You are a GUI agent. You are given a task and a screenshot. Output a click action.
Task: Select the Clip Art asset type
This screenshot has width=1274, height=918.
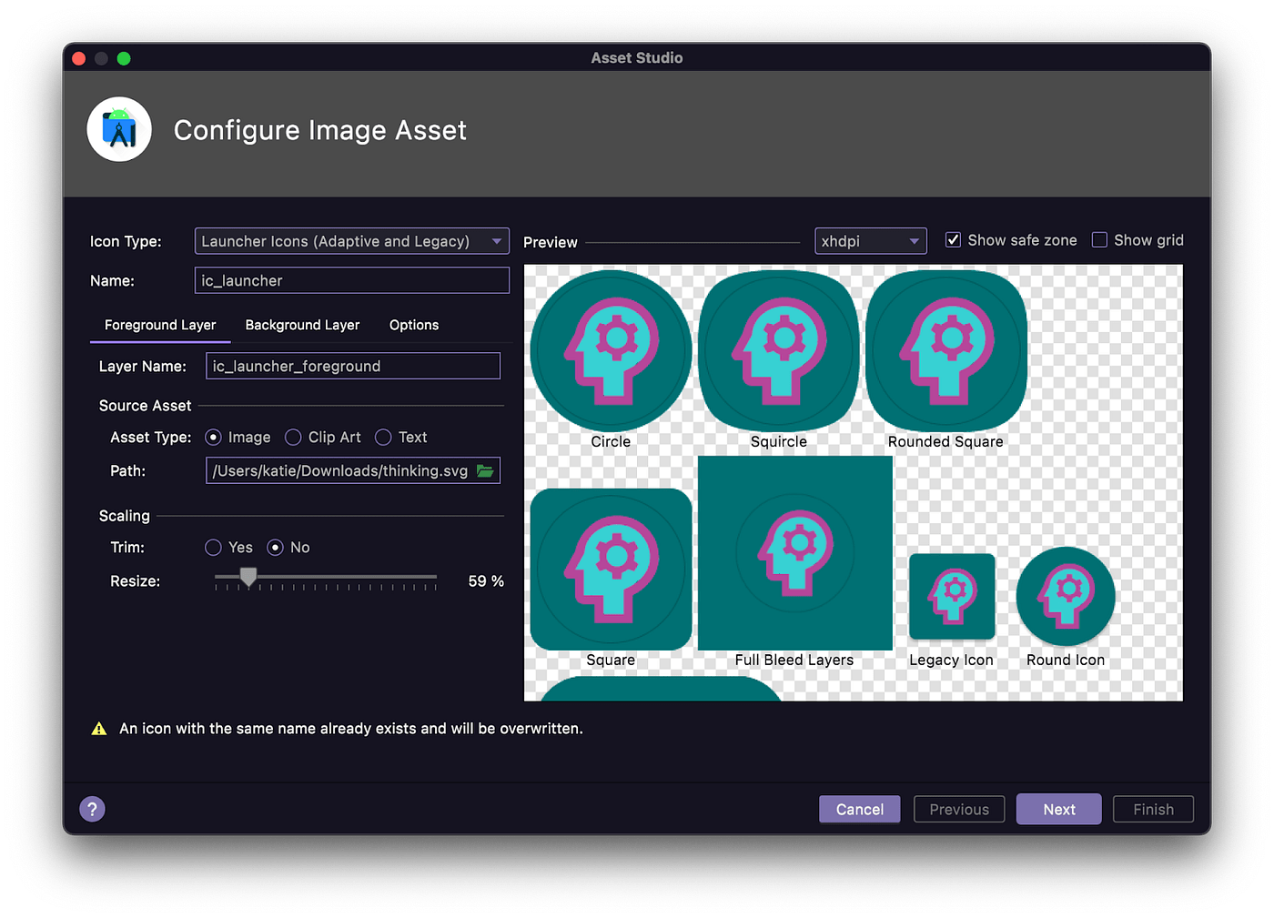(293, 437)
